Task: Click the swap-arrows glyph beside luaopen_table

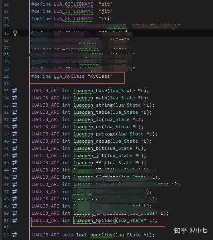Action: click(x=15, y=112)
